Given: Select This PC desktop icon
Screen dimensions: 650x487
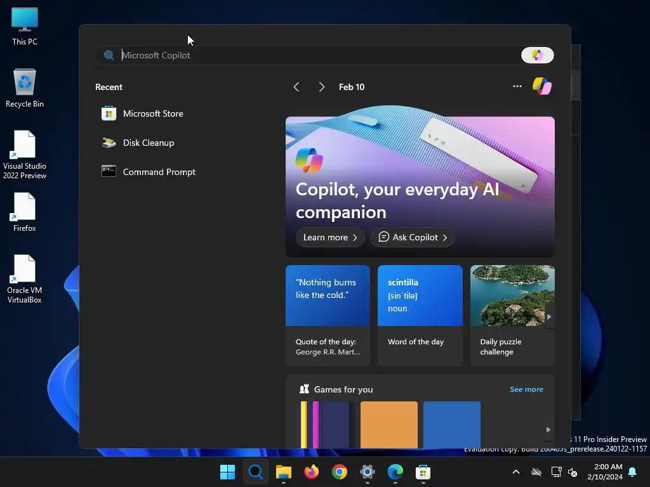Looking at the screenshot, I should click(x=25, y=27).
